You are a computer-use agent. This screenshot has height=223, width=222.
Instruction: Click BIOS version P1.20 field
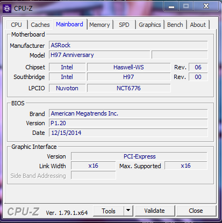[x=128, y=123]
